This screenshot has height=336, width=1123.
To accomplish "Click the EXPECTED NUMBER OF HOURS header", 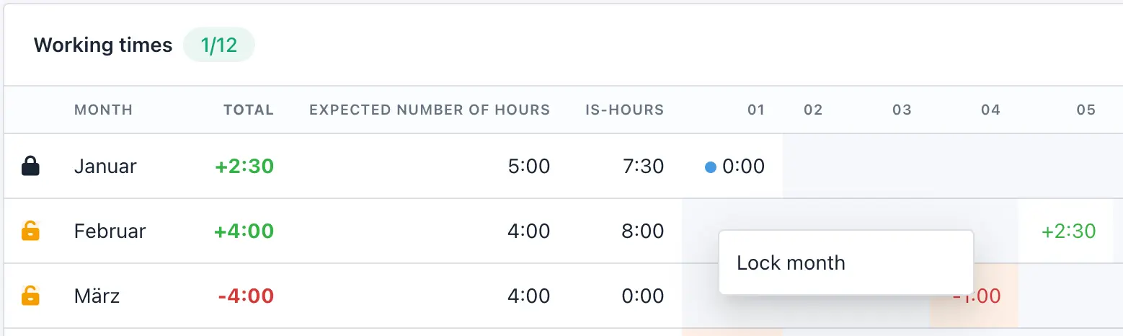I will point(430,110).
